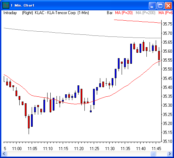Image resolution: width=174 pixels, height=158 pixels.
Task: Click the 35.45 price axis label
Action: point(167,78)
